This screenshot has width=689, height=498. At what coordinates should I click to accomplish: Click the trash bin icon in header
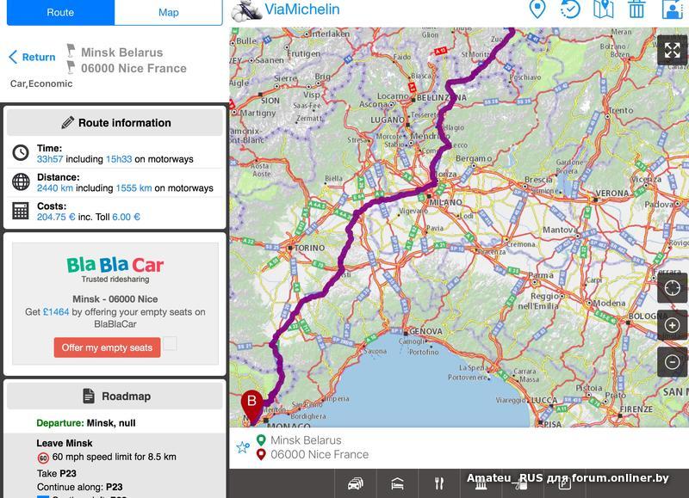636,9
